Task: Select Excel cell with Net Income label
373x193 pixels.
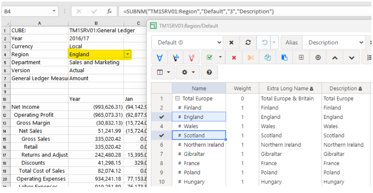Action: (x=39, y=107)
